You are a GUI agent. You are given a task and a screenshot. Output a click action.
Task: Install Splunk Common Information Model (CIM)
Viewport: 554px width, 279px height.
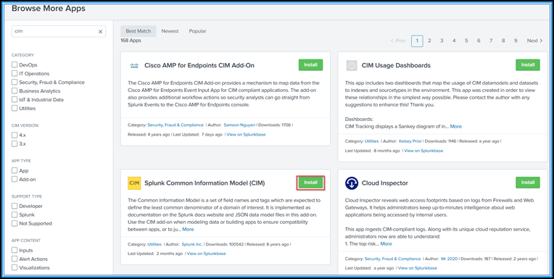pos(310,183)
